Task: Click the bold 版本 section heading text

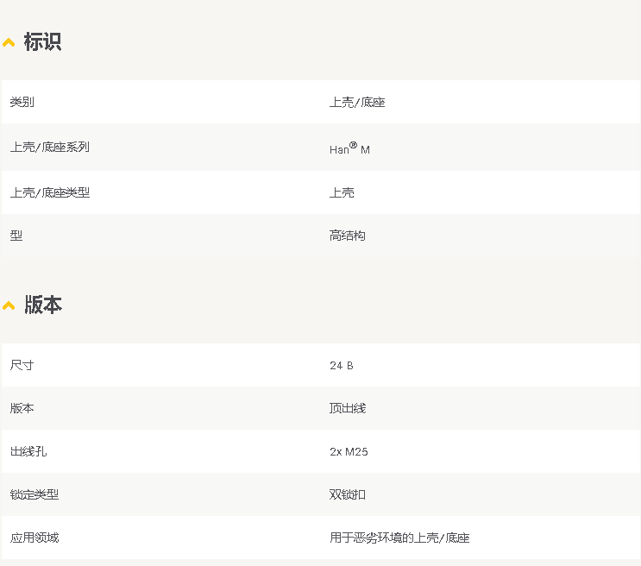Action: 42,305
